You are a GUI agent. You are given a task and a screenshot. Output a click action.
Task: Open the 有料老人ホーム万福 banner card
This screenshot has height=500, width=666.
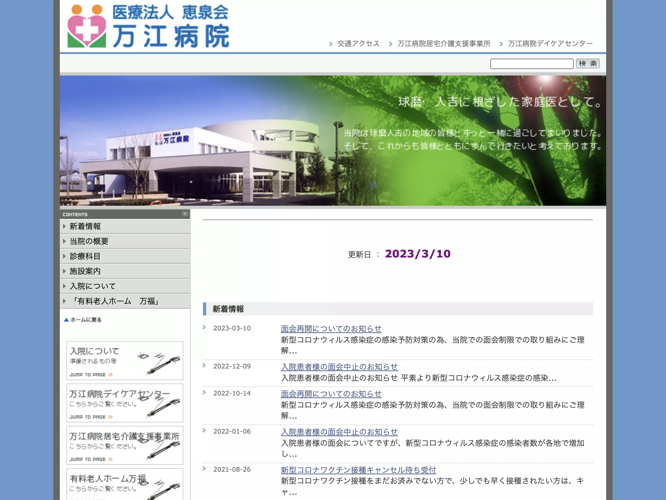[x=125, y=484]
